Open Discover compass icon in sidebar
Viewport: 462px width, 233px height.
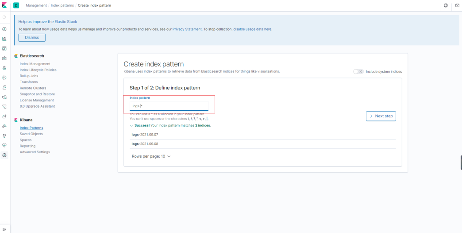(x=4, y=29)
